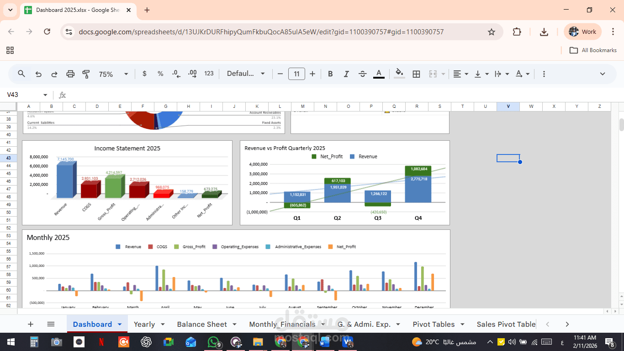Switch to the Monthly_Financials tab
Viewport: 624px width, 351px height.
point(282,324)
